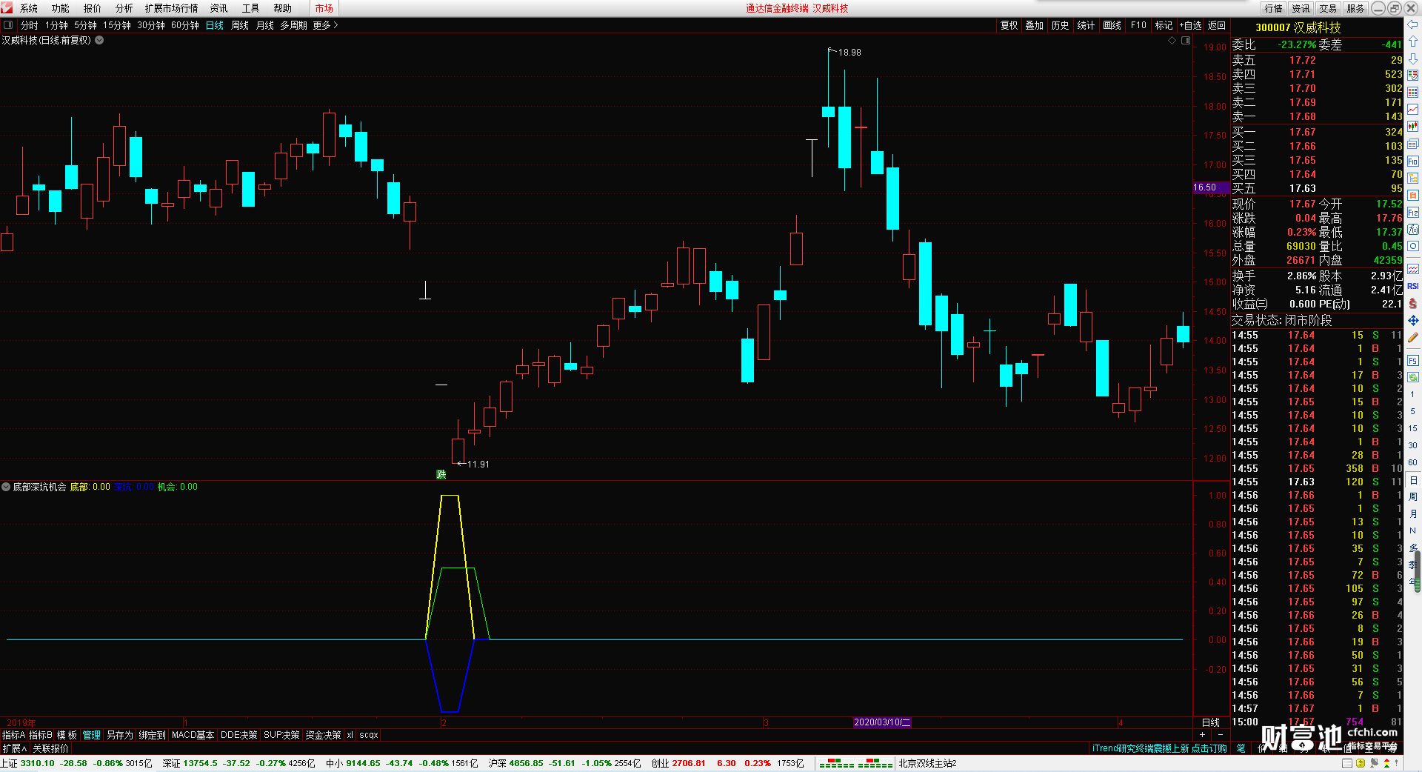Click the wave indicator icon in sidebar
The height and width of the screenshot is (772, 1422).
[1412, 269]
